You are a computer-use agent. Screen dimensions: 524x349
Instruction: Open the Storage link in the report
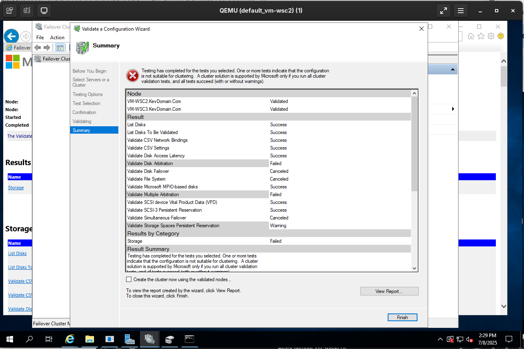pyautogui.click(x=16, y=188)
